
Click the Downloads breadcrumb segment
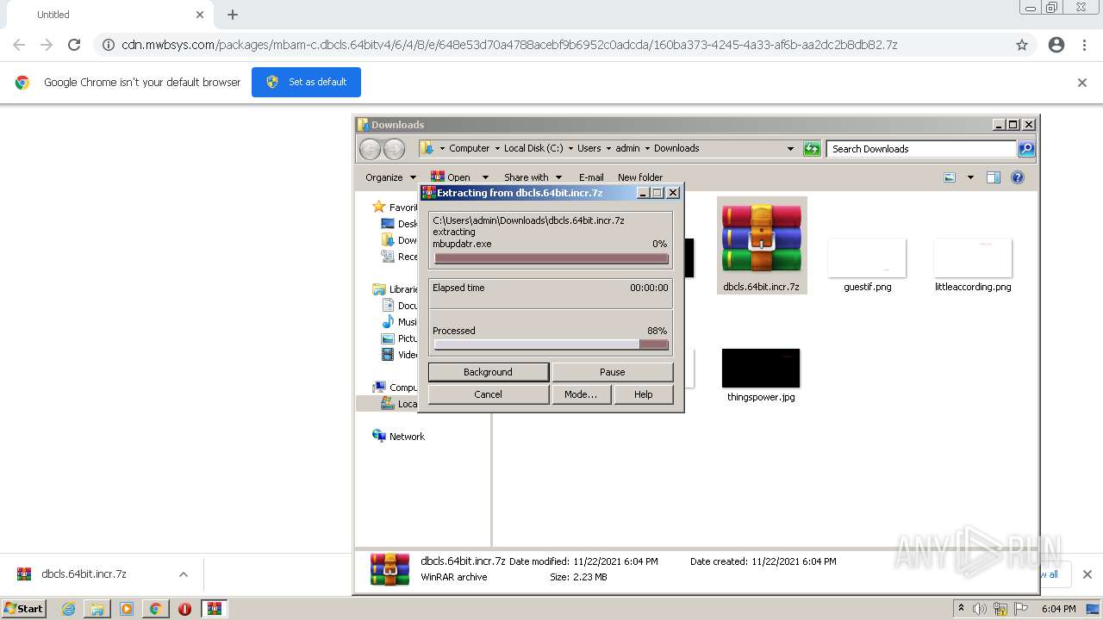(x=676, y=149)
